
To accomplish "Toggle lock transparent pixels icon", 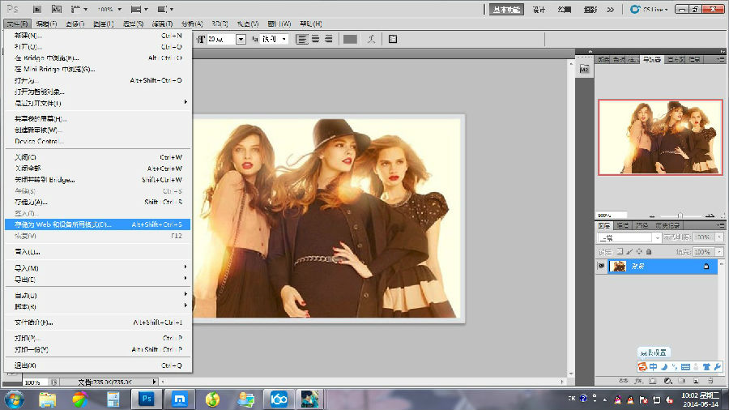I will click(x=620, y=251).
